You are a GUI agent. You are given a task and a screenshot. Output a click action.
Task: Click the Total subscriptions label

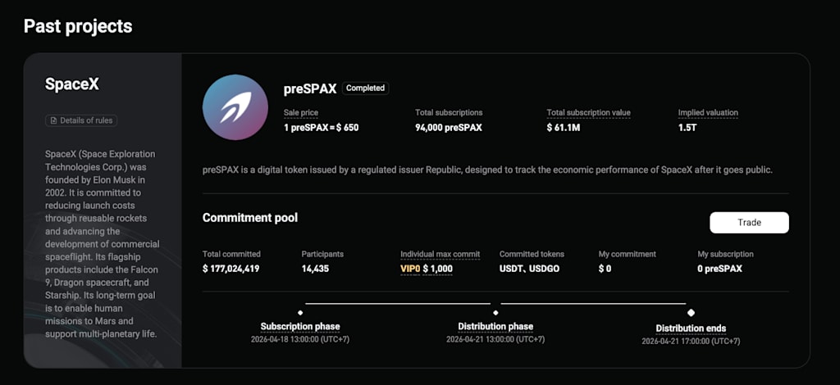click(449, 113)
